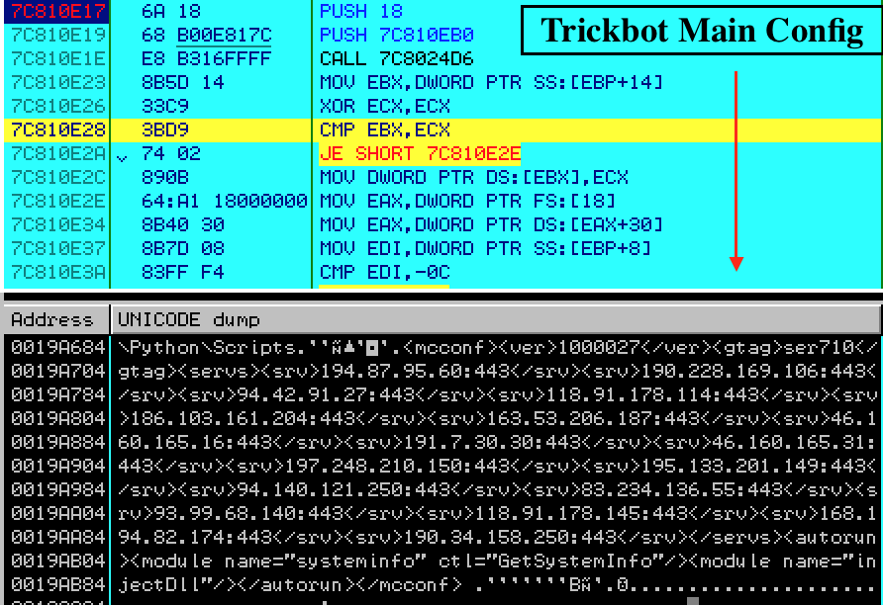Click address 7C810E28 in disassembly
This screenshot has height=605, width=883.
coord(57,130)
